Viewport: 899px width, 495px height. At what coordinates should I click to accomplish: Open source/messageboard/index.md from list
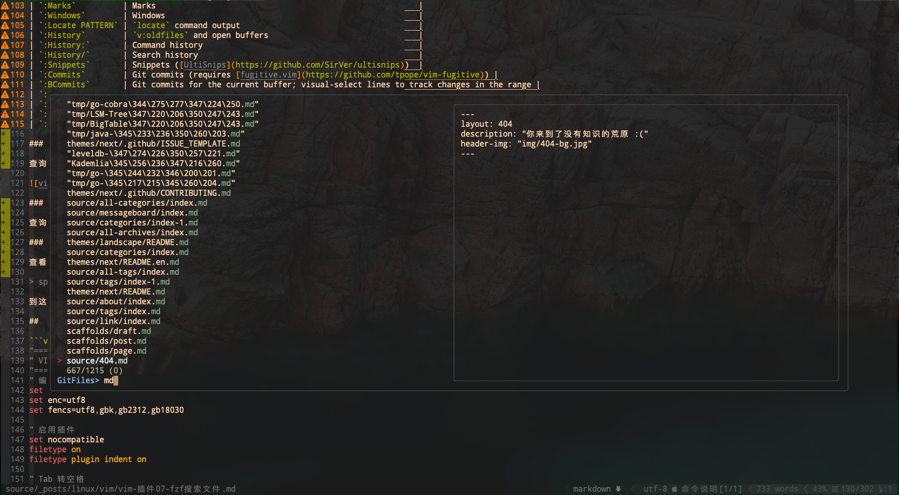[x=132, y=213]
